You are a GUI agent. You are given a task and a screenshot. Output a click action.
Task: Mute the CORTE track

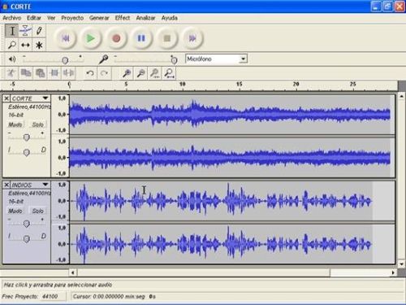(15, 124)
